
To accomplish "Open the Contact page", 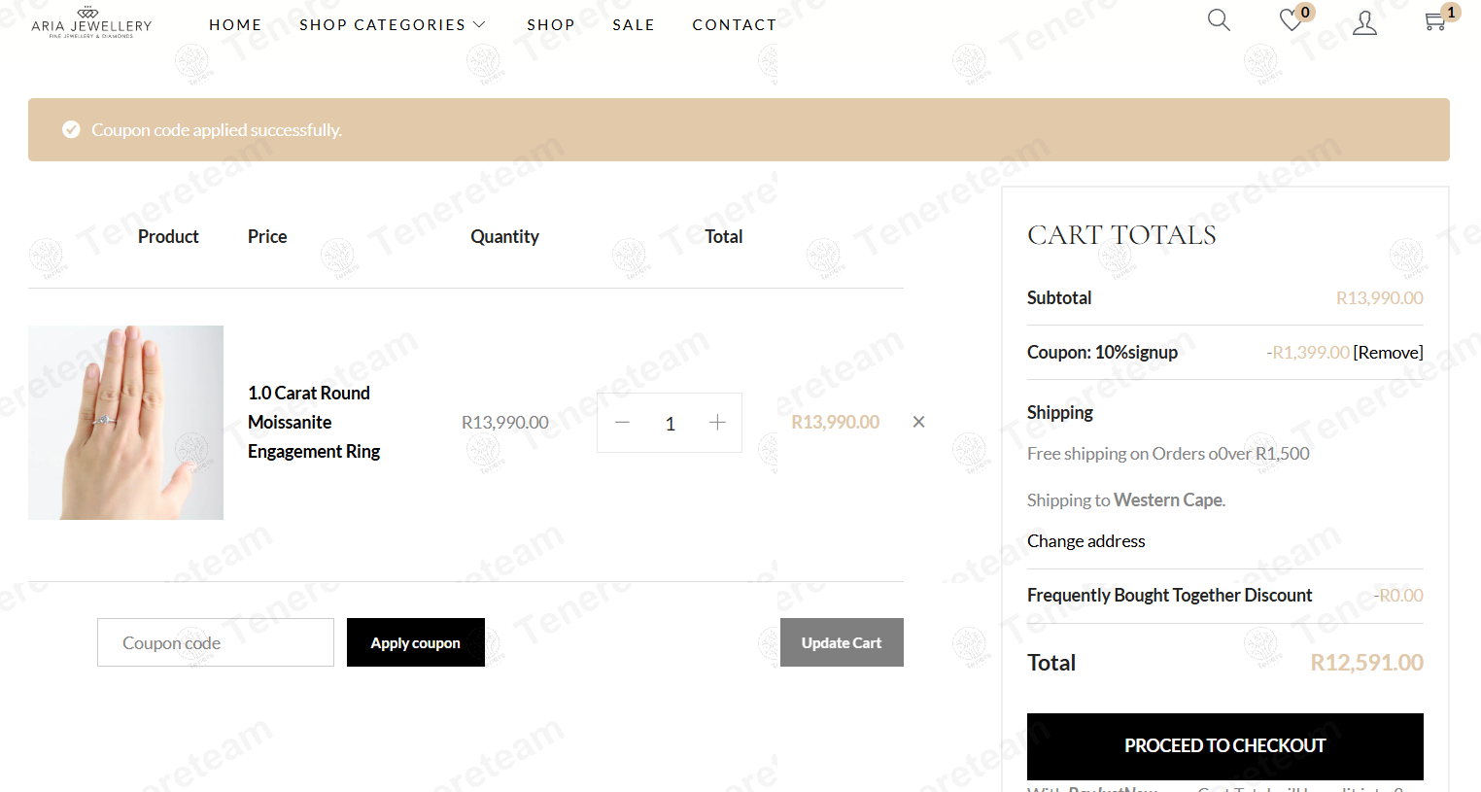I will [735, 24].
